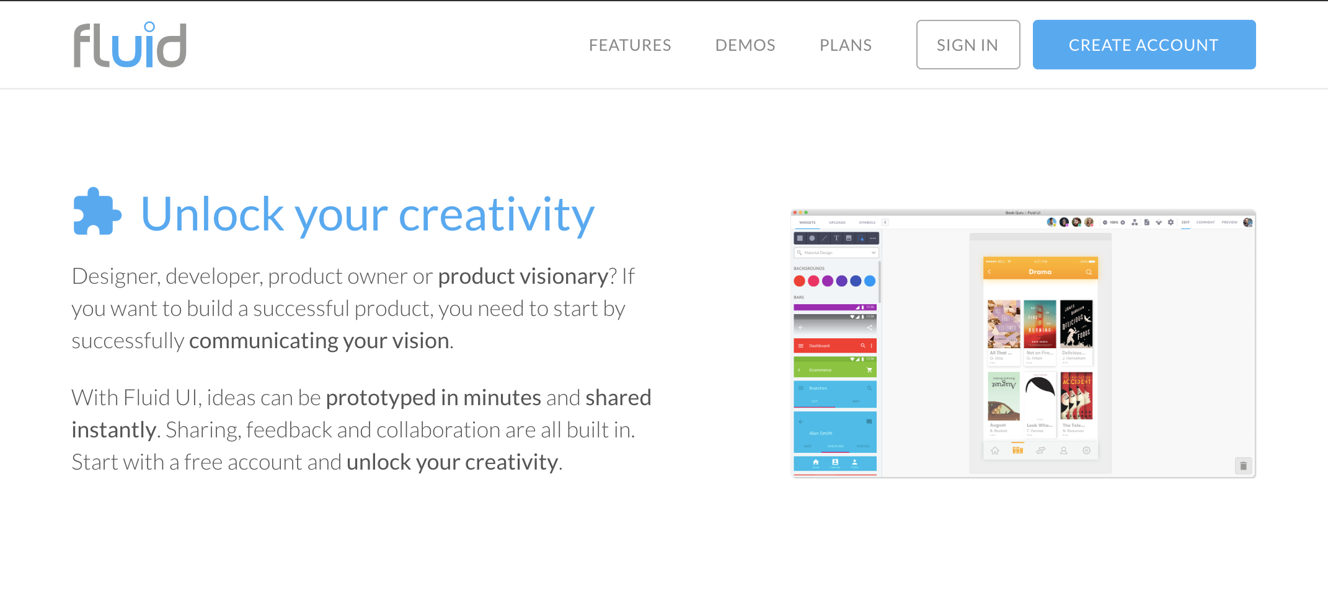Click the trash can icon on the canvas
This screenshot has height=596, width=1328.
click(1243, 466)
